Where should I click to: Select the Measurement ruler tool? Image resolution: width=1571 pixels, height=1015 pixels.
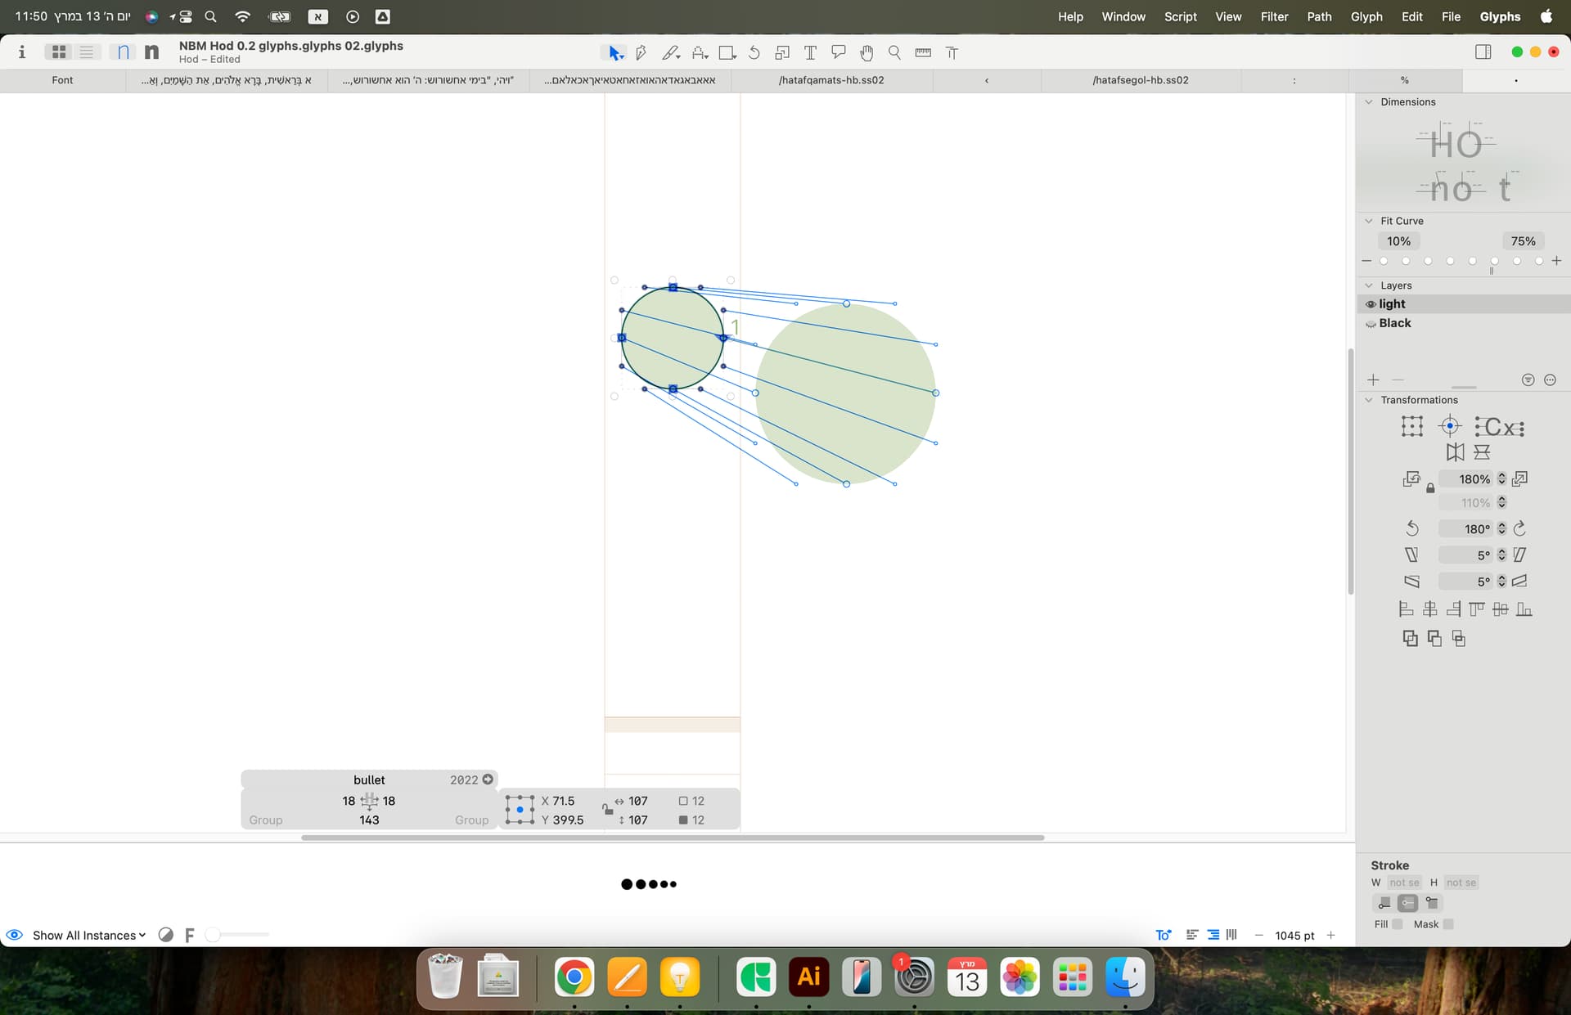pos(923,53)
